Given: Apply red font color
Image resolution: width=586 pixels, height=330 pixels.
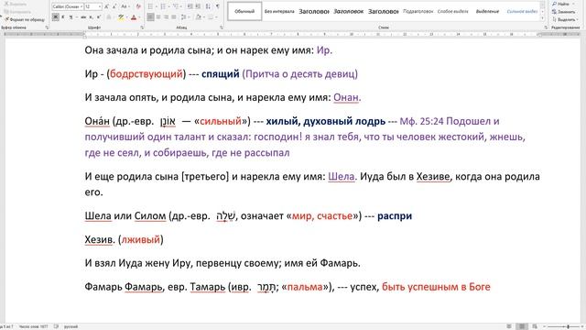Looking at the screenshot, I should tap(134, 16).
